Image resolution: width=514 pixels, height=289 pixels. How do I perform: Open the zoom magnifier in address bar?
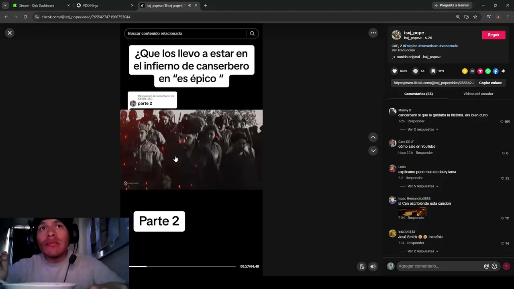(x=458, y=17)
